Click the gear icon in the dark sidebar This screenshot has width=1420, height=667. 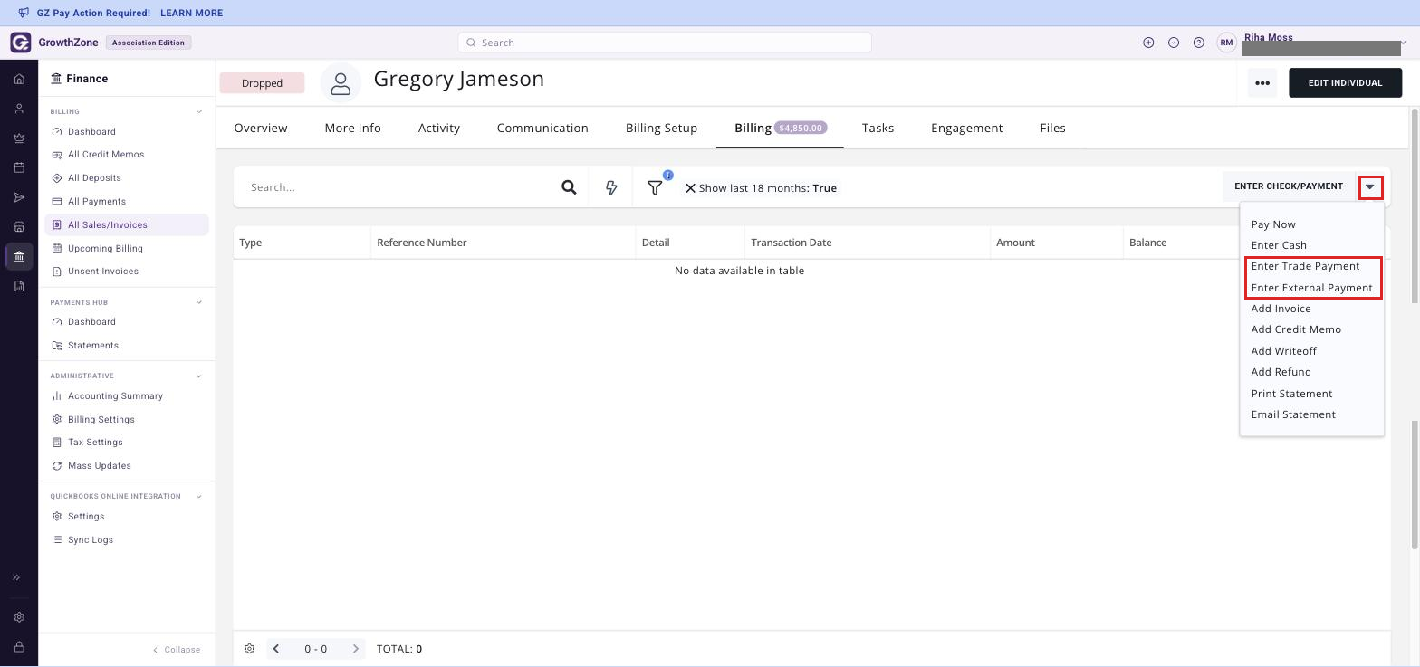pyautogui.click(x=19, y=617)
